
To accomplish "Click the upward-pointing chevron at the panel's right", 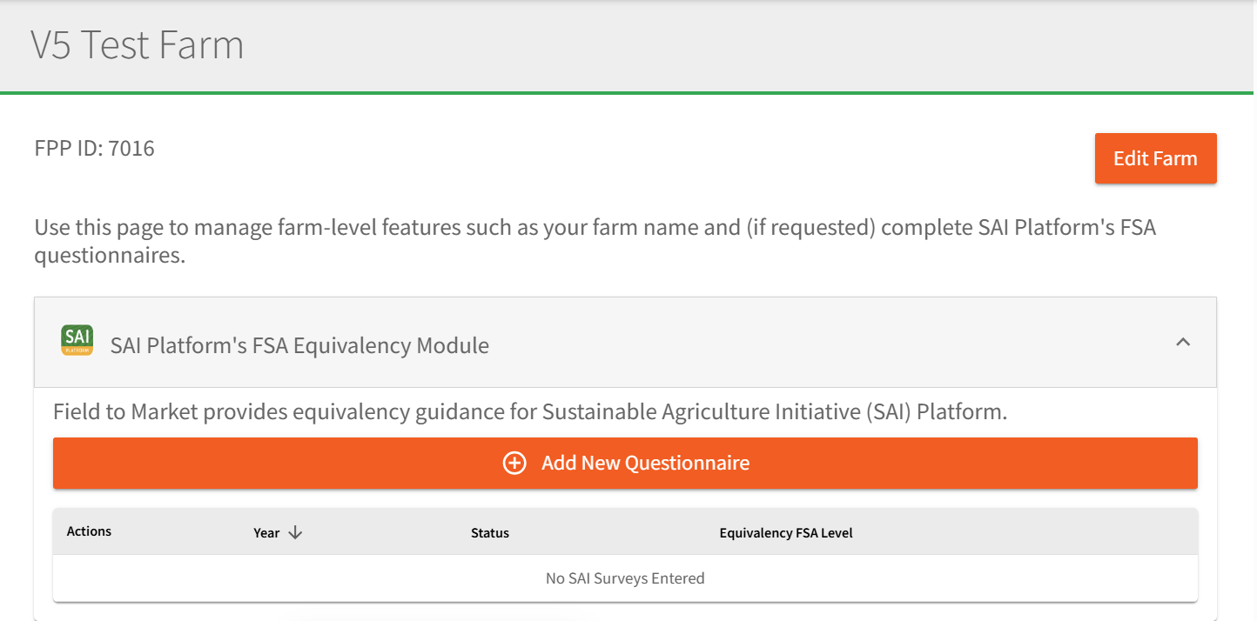I will pyautogui.click(x=1183, y=343).
